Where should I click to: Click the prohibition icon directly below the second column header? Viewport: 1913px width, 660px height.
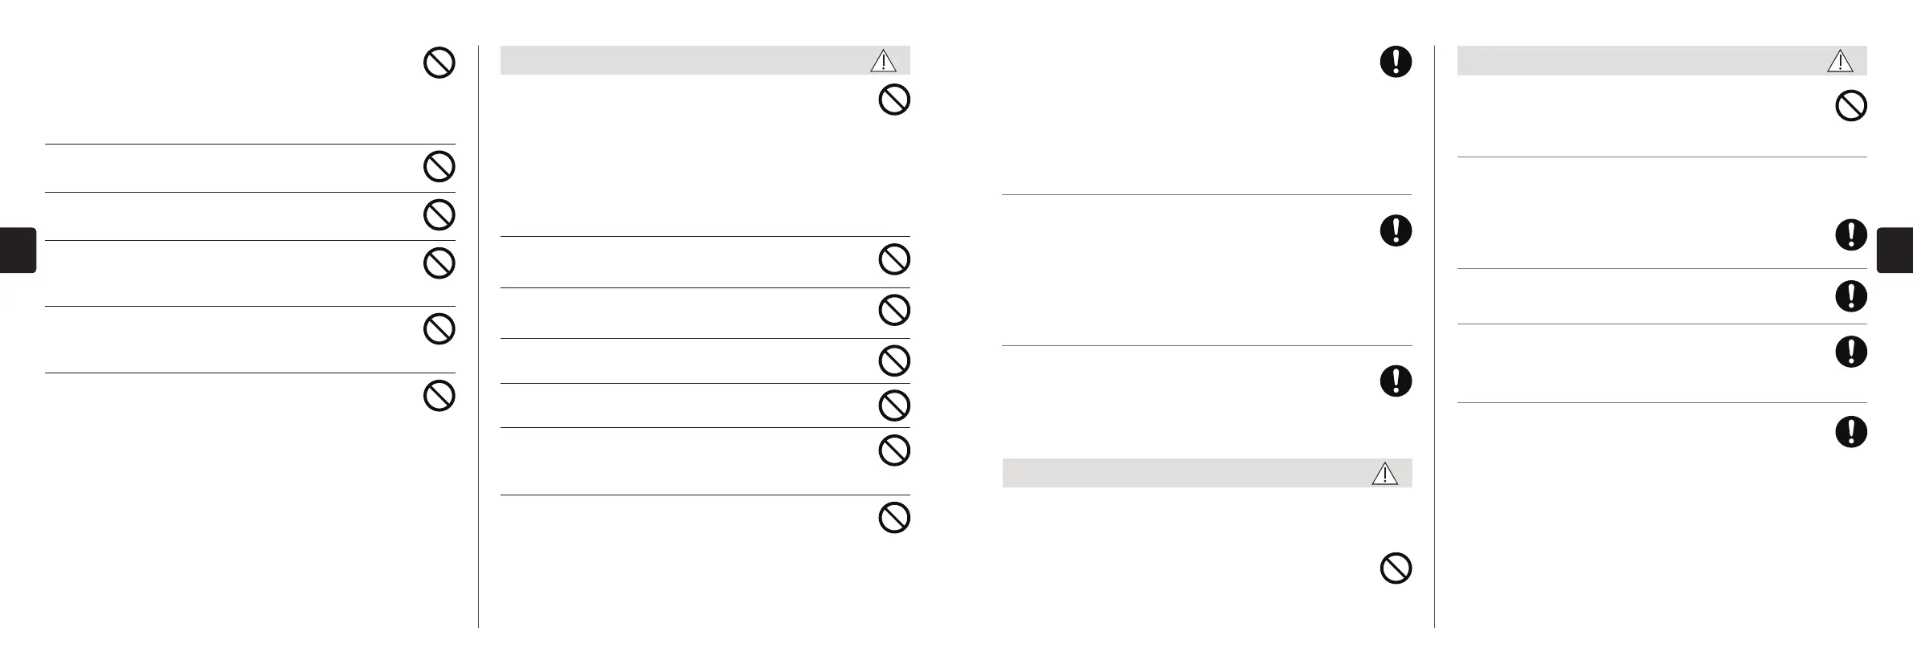coord(894,100)
